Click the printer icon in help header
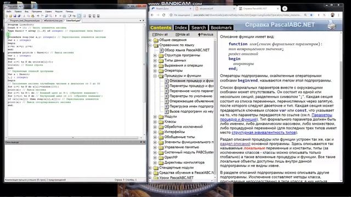The height and width of the screenshot is (197, 351). [x=331, y=25]
